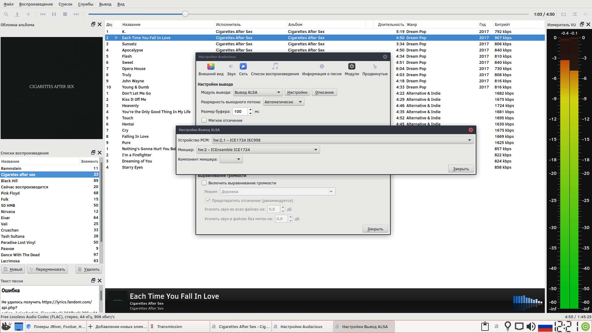Image resolution: width=592 pixels, height=333 pixels.
Task: Click the add files plus icon
Action: 28,14
